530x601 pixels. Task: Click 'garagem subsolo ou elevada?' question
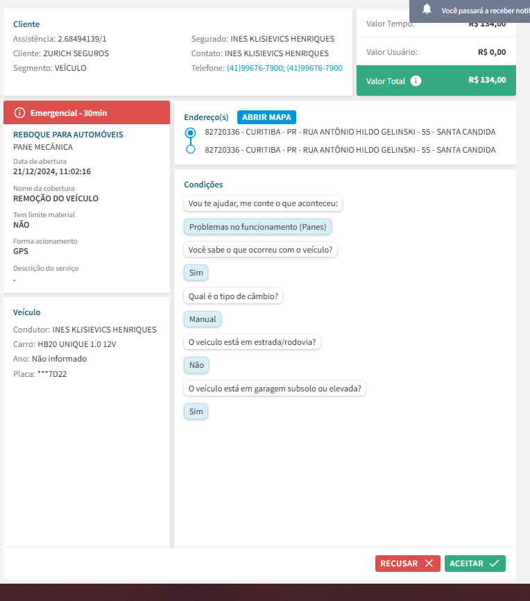click(275, 389)
